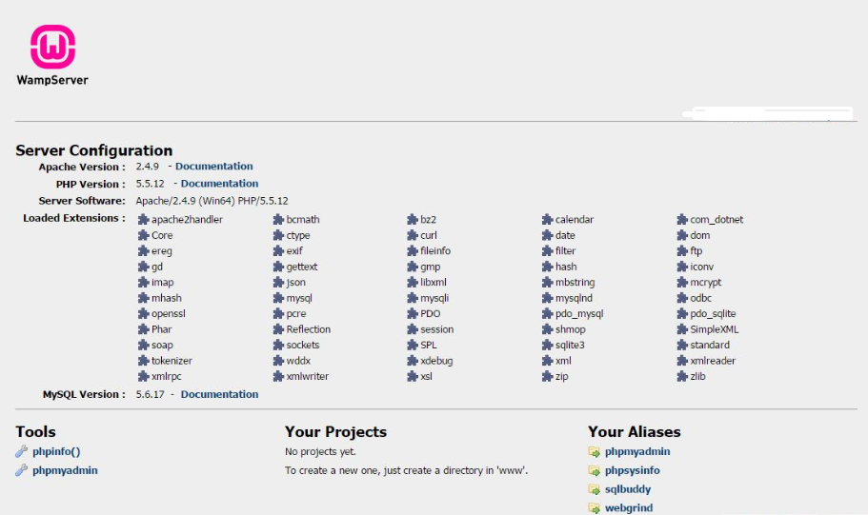868x515 pixels.
Task: Click puzzle icon beside mysqli
Action: 413,298
